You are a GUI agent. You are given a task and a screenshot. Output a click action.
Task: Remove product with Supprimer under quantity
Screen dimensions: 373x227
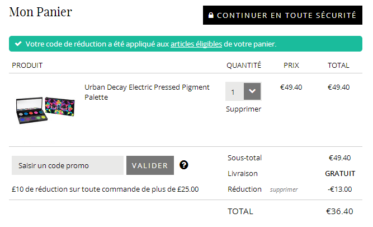[243, 109]
